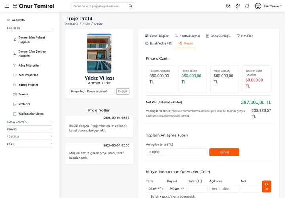Click the "63.000,00 TL" Toplam Gider value
Viewport: 285px width, 198px height.
pos(254,83)
